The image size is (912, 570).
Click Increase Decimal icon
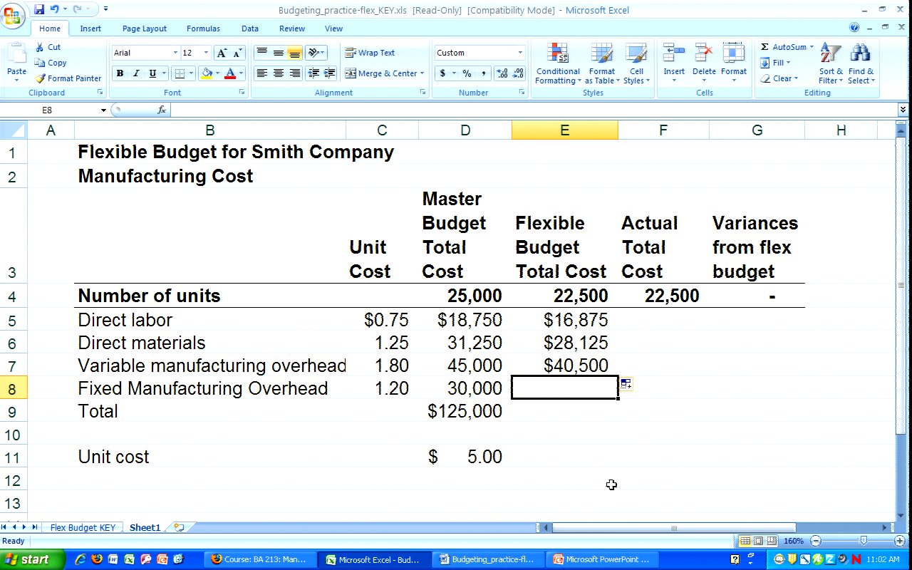pos(502,73)
